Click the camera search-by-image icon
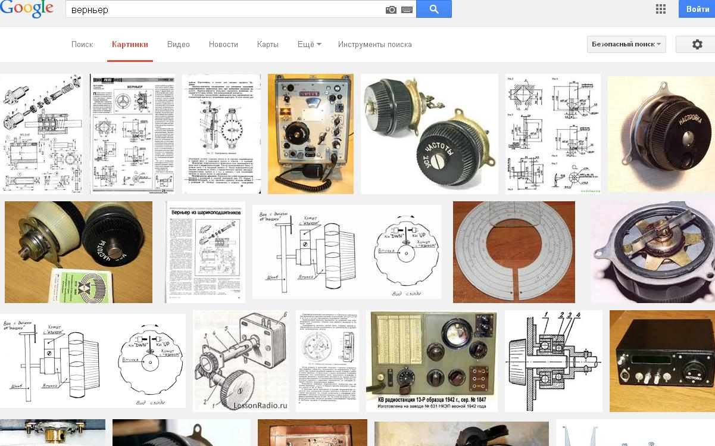This screenshot has width=715, height=446. point(391,10)
